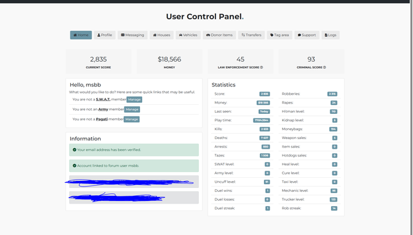The height and width of the screenshot is (235, 413).
Task: Click the Money badge in Statistics
Action: (263, 103)
